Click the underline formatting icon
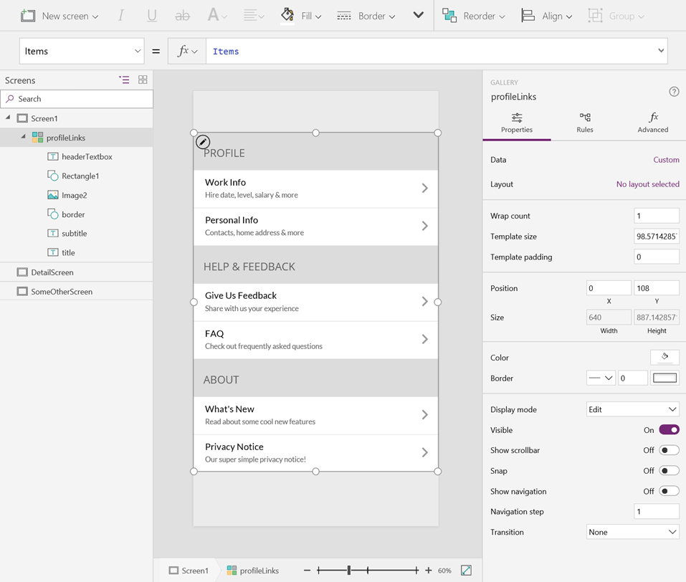The height and width of the screenshot is (582, 686). pos(152,16)
